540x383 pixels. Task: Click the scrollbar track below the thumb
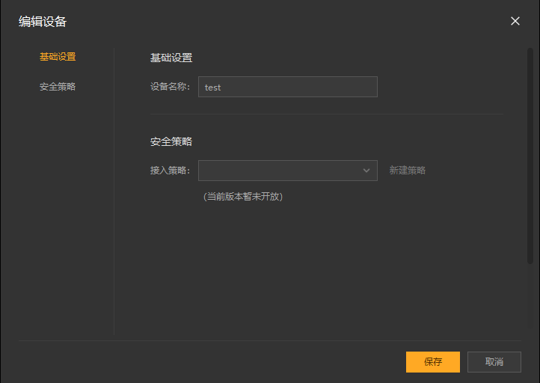(x=530, y=298)
